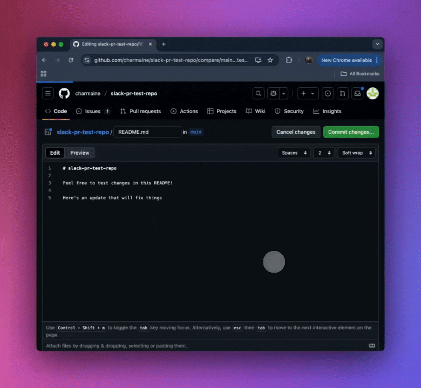Expand the Copilot dropdown arrow
The width and height of the screenshot is (421, 388).
tap(283, 93)
